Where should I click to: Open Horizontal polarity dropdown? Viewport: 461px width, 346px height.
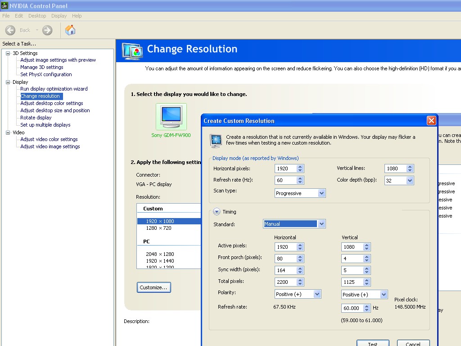click(x=317, y=294)
